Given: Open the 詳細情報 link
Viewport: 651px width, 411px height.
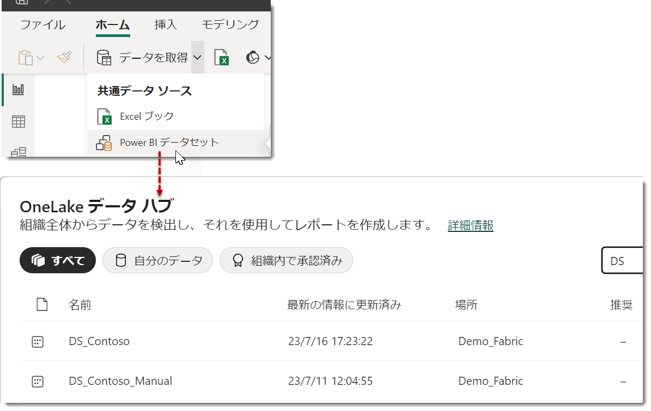Looking at the screenshot, I should point(470,225).
